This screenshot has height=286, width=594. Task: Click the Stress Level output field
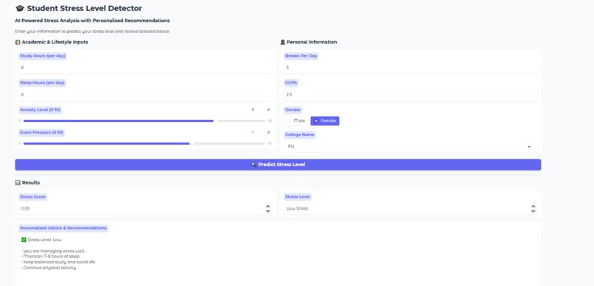coord(410,209)
